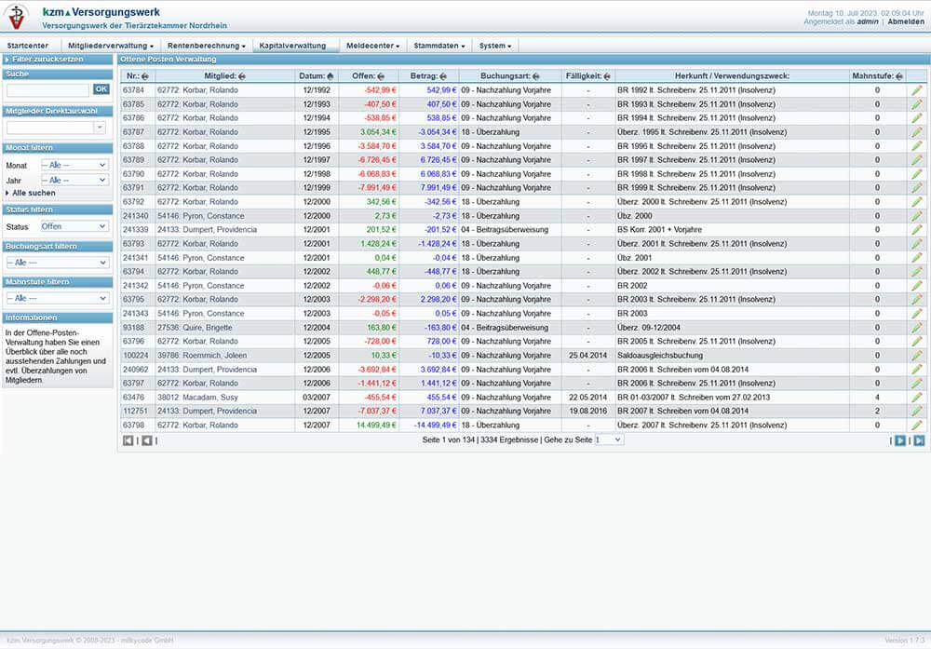Open the Mitgliederverwaltung menu
Image resolution: width=931 pixels, height=649 pixels.
(x=111, y=46)
